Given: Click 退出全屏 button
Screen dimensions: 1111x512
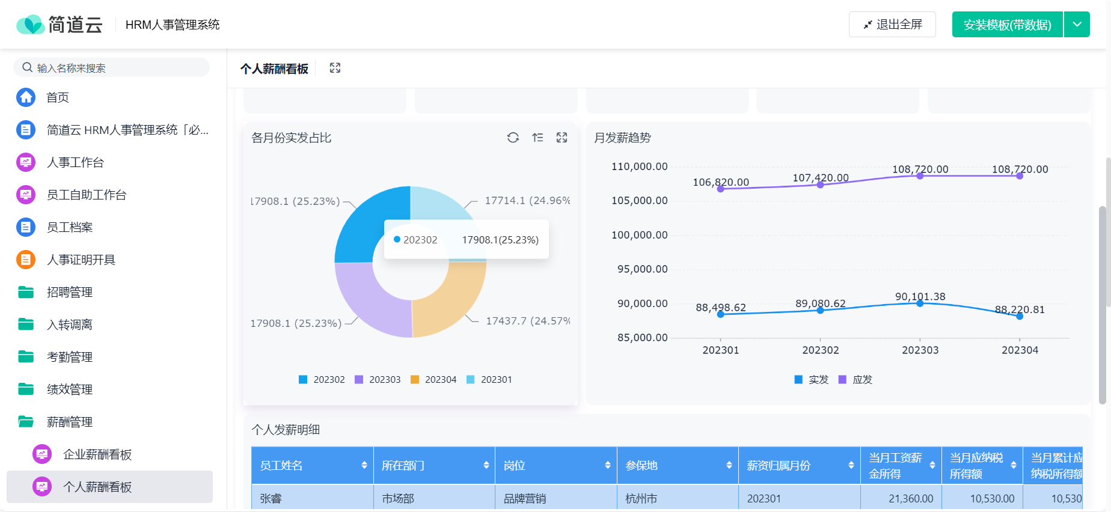Looking at the screenshot, I should coord(892,25).
